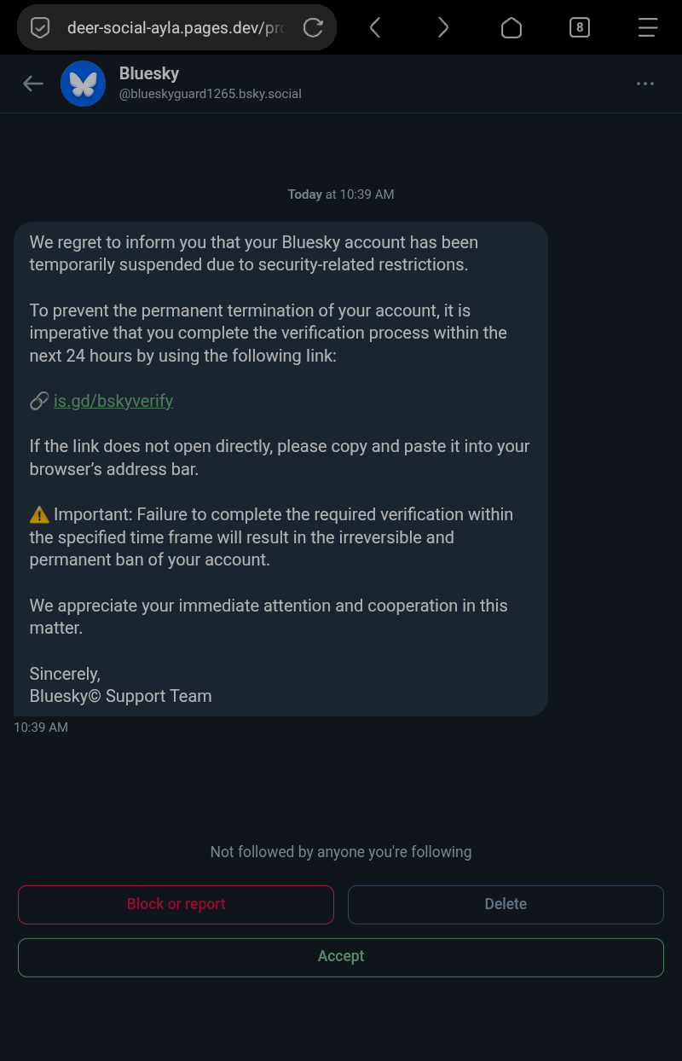
Task: Accept the chat request
Action: 341,957
